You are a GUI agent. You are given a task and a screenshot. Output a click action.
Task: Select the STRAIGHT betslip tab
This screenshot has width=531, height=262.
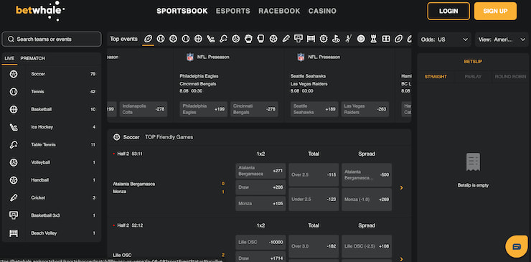[x=436, y=77]
